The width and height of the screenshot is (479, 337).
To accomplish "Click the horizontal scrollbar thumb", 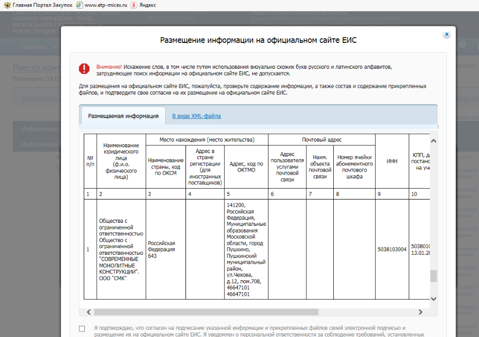I will coord(206,312).
